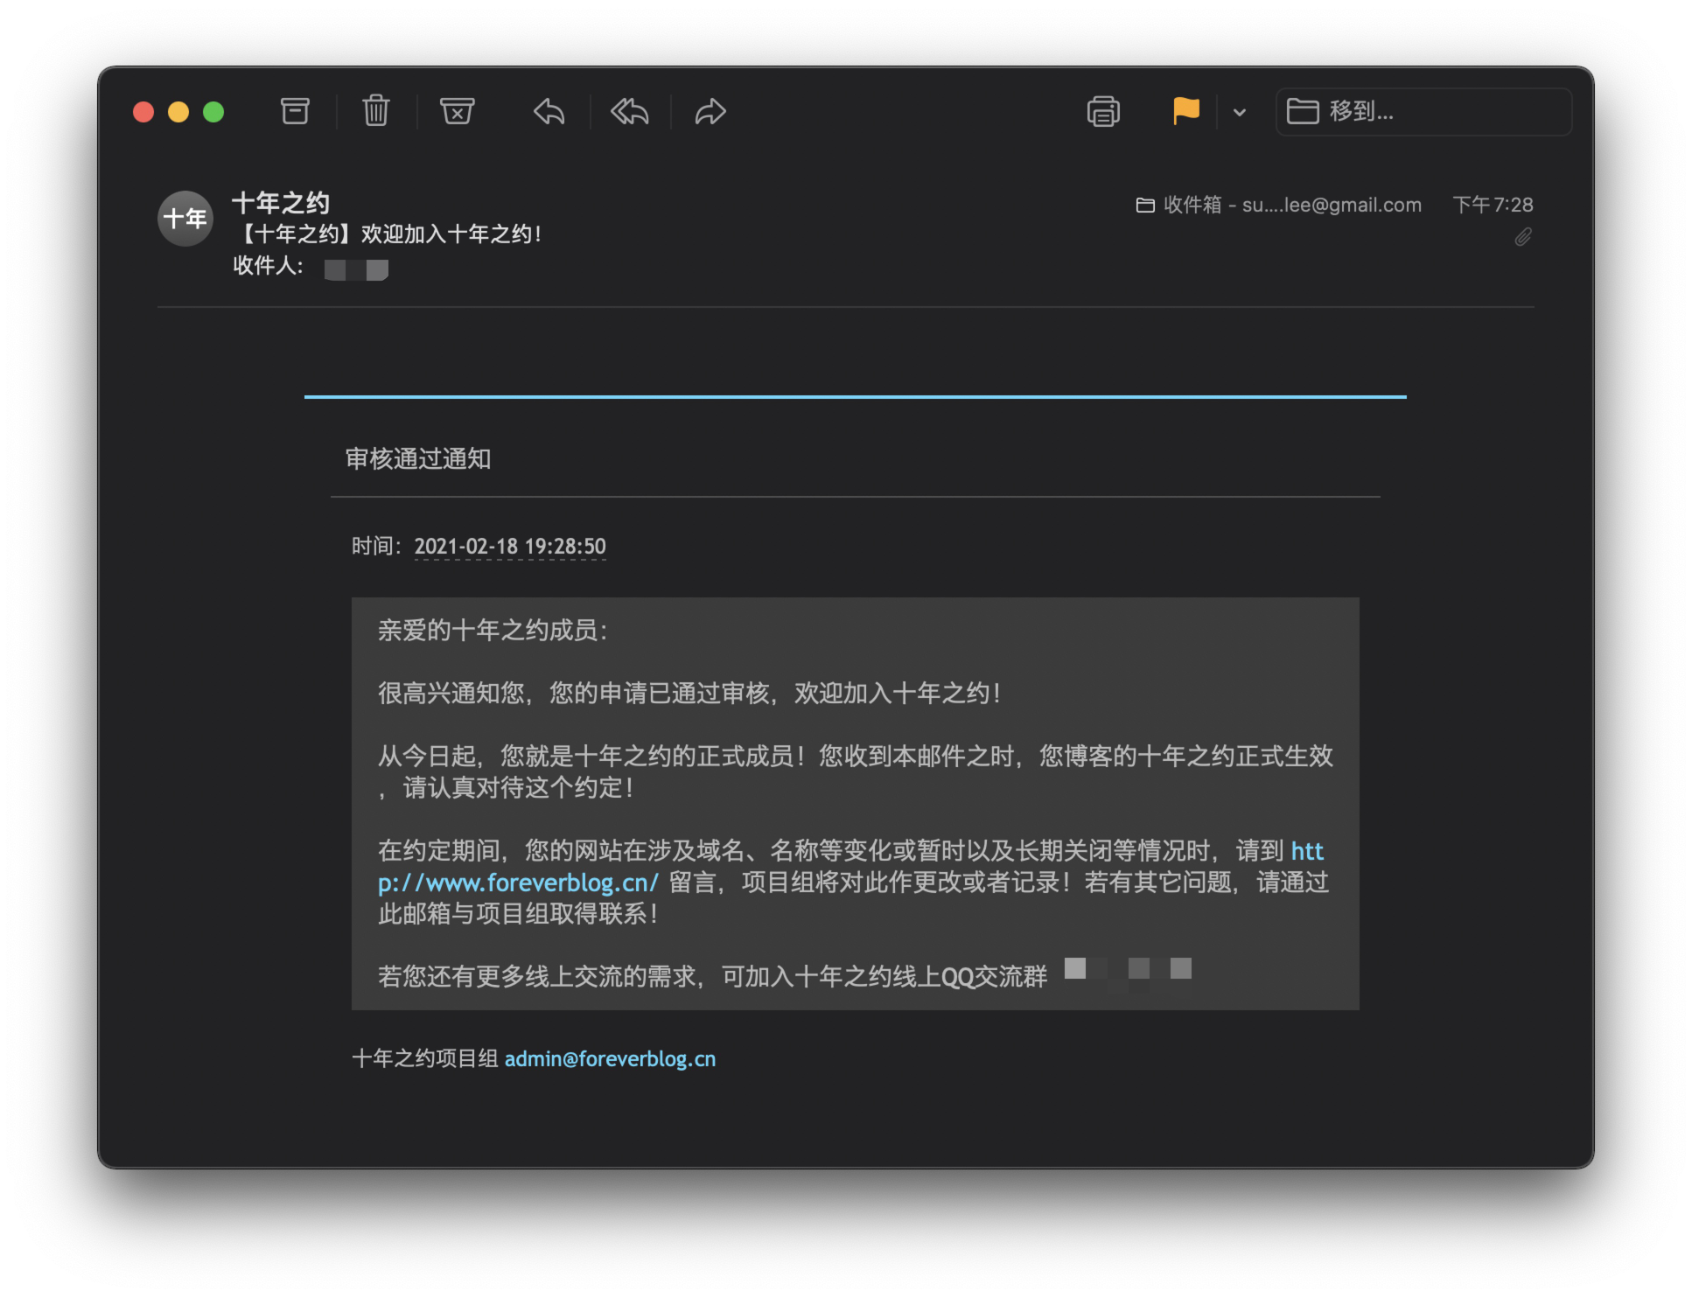Viewport: 1692px width, 1298px height.
Task: Print the email
Action: [x=1103, y=111]
